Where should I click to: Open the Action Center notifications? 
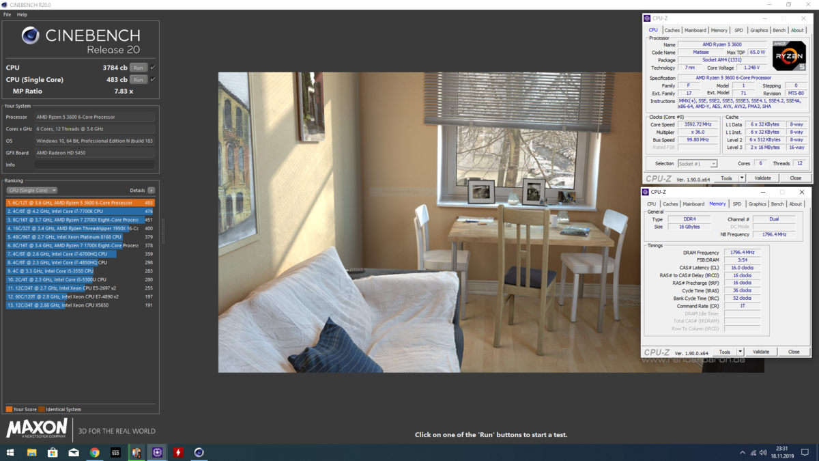click(805, 453)
